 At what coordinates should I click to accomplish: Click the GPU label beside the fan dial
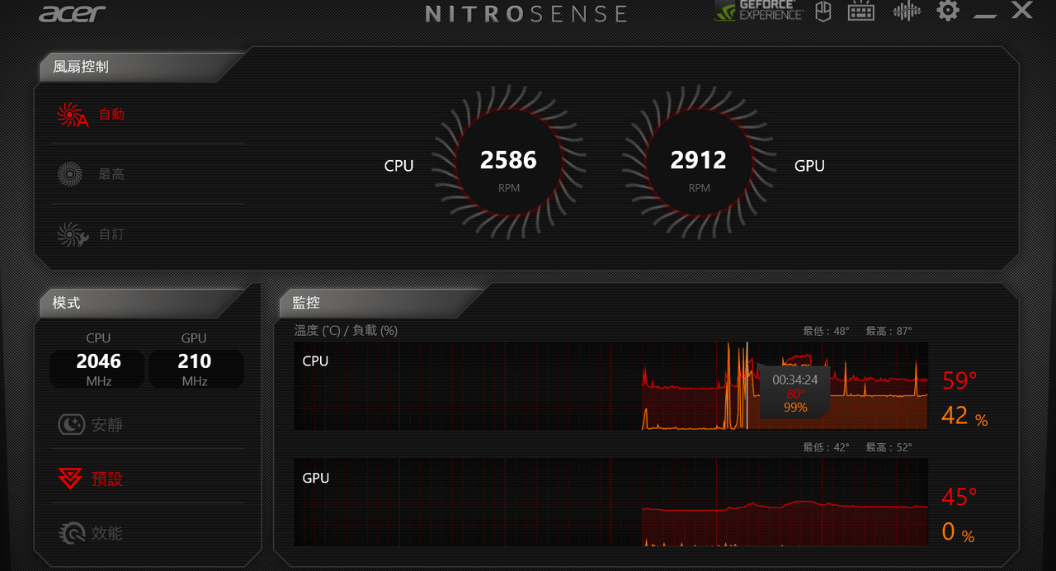(809, 166)
